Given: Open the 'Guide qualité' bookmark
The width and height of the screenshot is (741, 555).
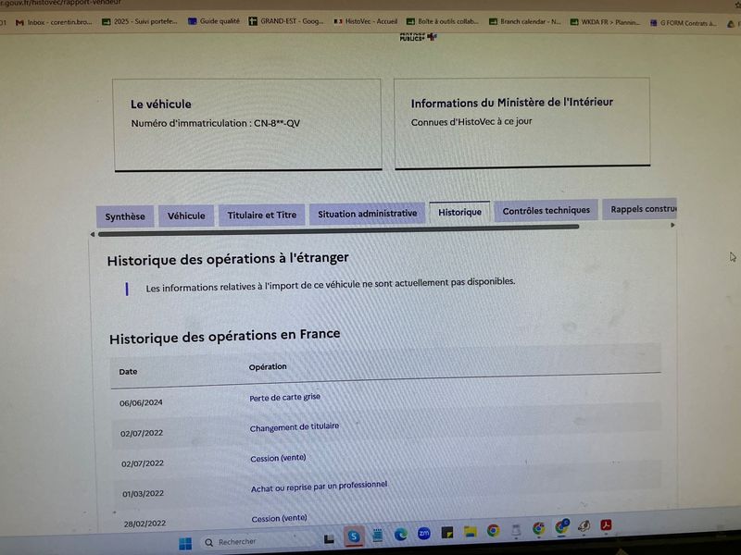Looking at the screenshot, I should click(x=214, y=20).
